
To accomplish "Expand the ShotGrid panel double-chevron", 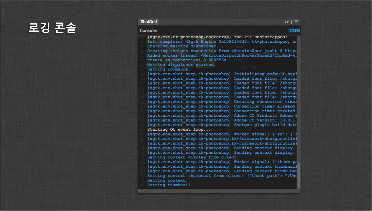I will (287, 22).
